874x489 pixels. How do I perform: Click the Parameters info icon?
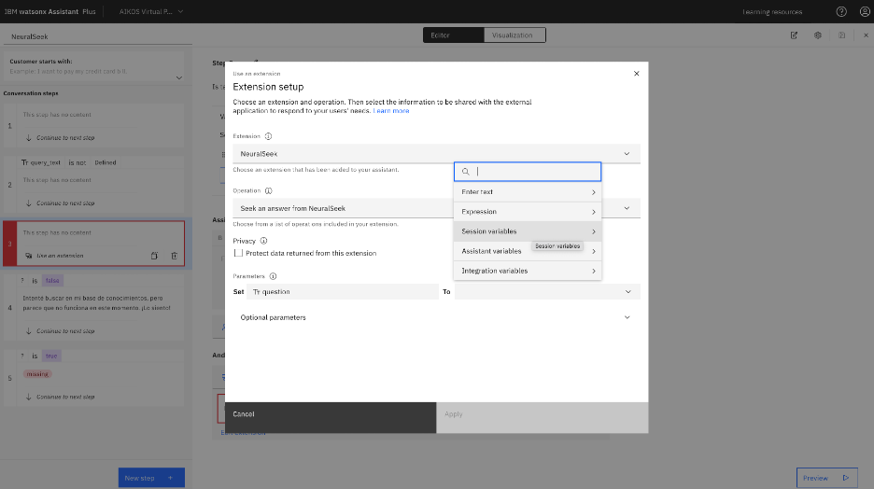click(273, 276)
